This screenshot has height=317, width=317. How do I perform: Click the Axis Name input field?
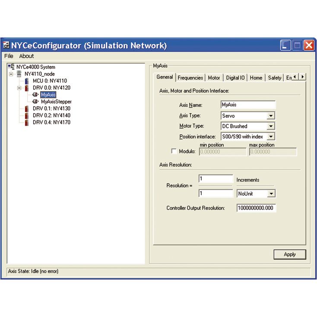point(248,105)
